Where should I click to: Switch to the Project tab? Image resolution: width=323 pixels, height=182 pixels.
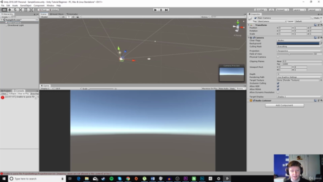pos(6,91)
